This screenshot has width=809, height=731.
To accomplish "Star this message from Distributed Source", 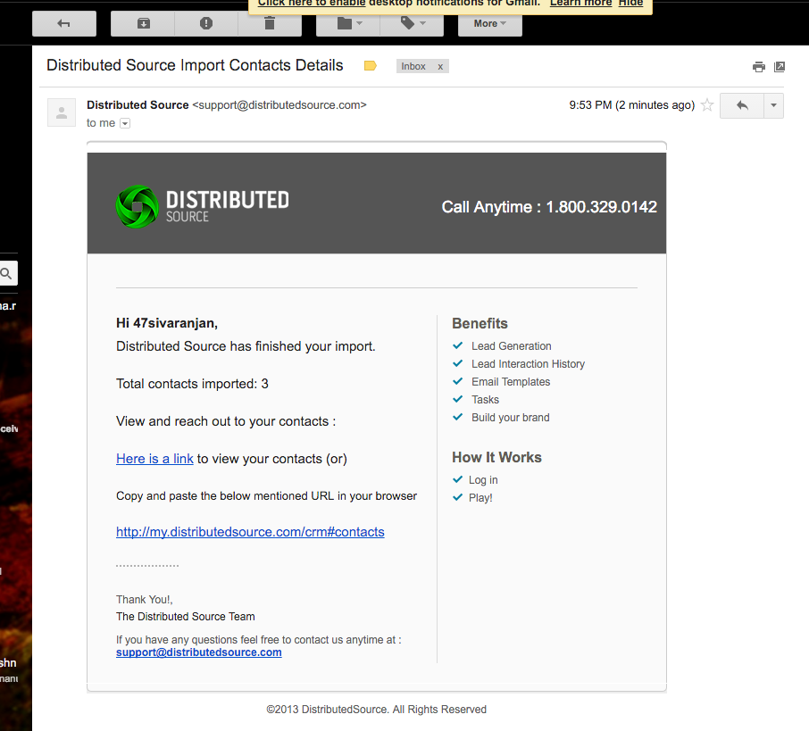I will (707, 105).
